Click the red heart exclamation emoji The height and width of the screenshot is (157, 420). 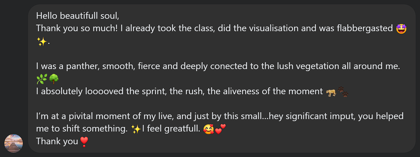(84, 142)
